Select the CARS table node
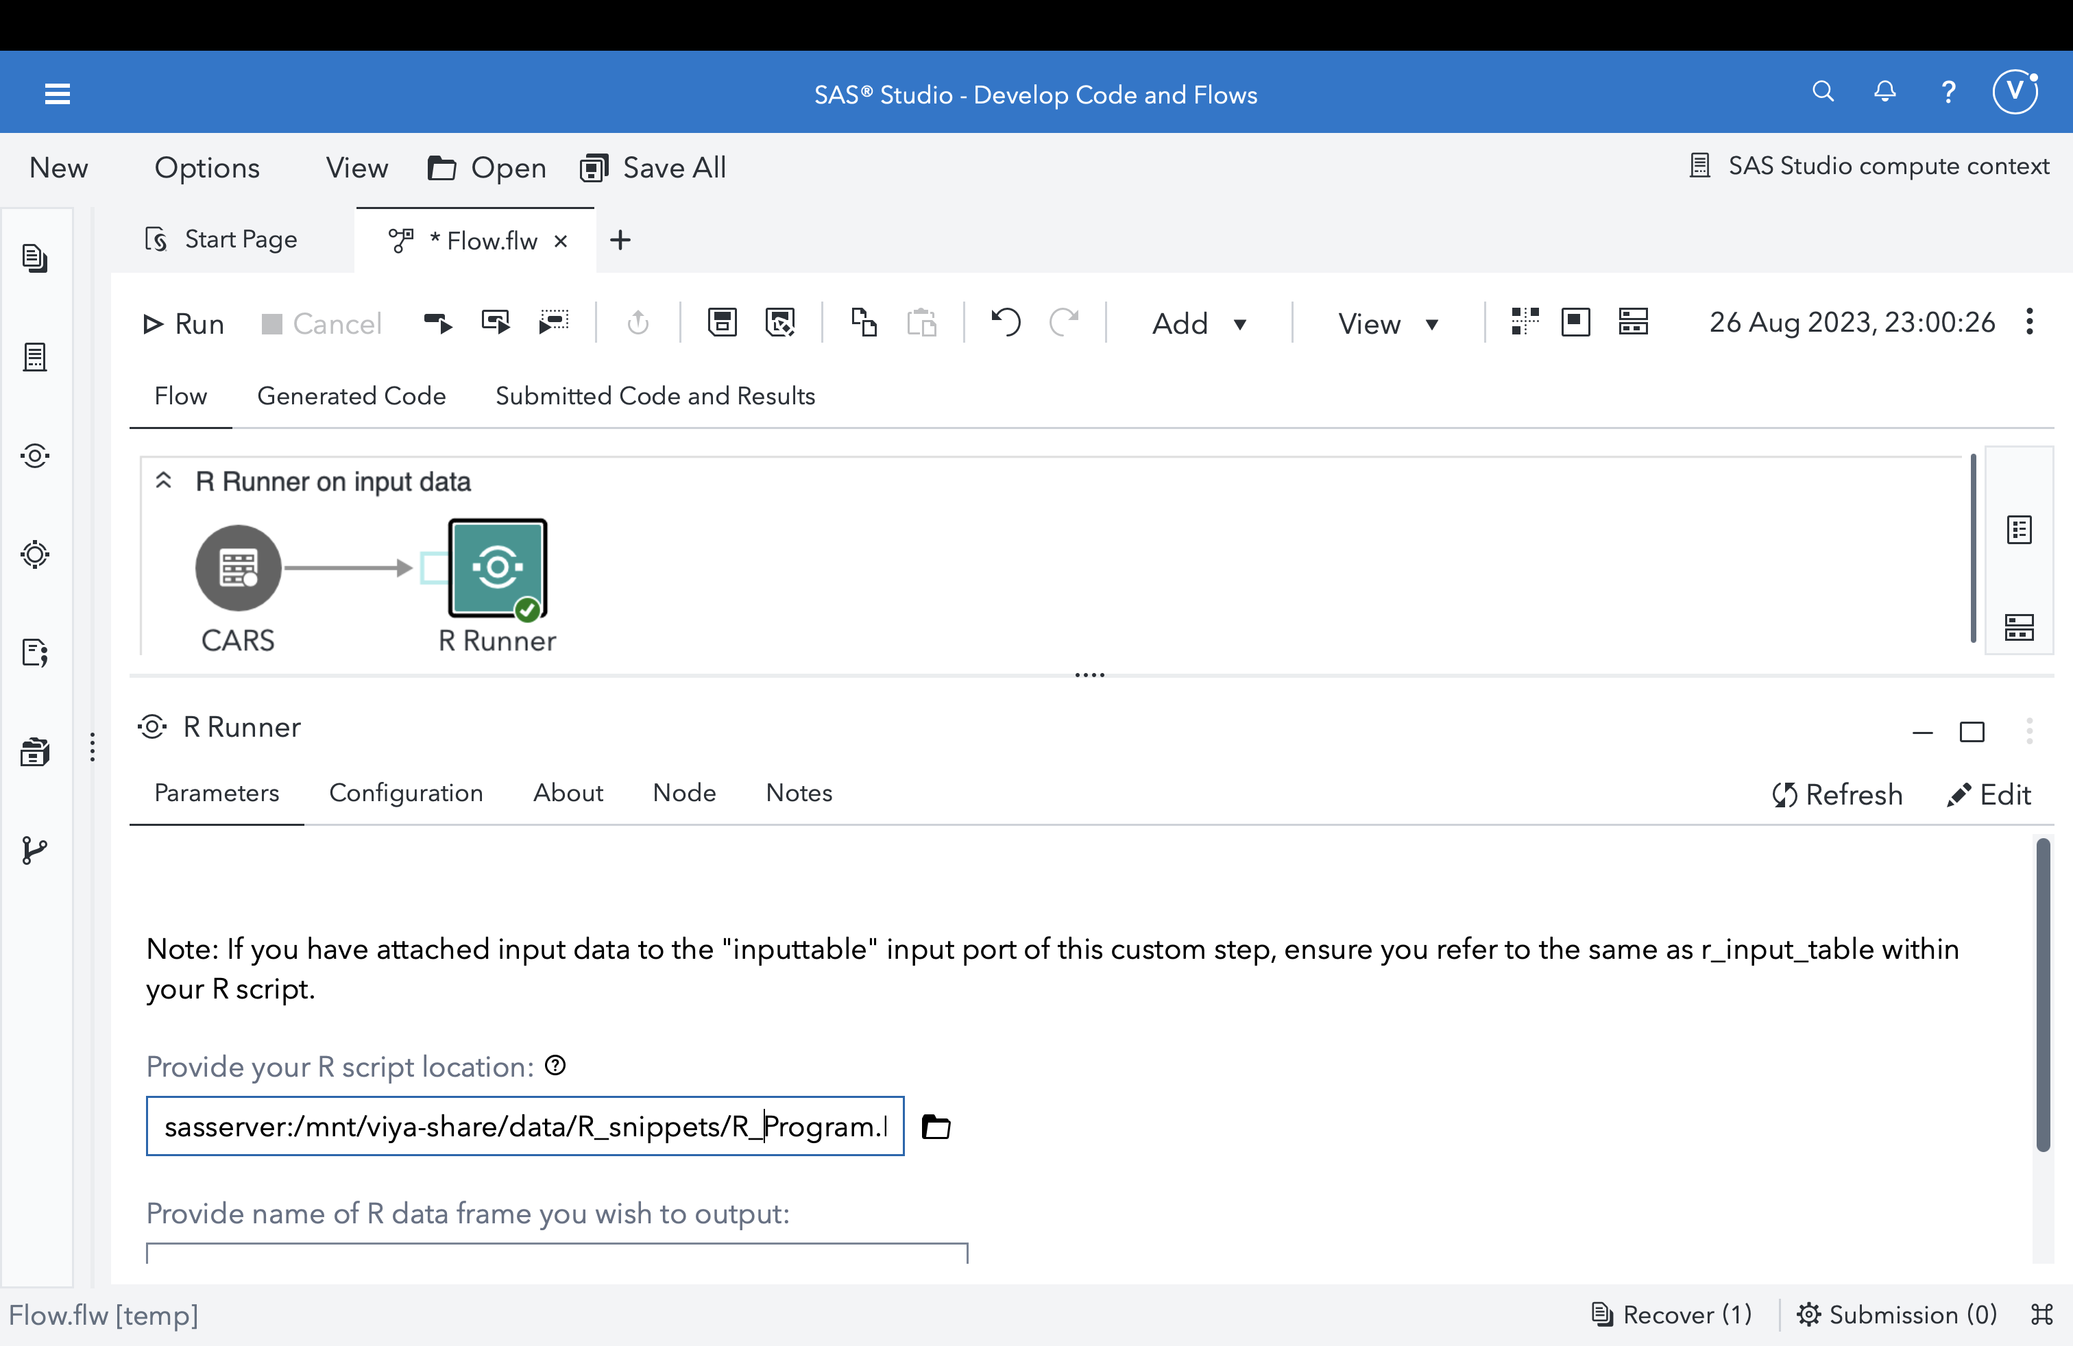Screen dimensions: 2073x1346 click(x=238, y=569)
